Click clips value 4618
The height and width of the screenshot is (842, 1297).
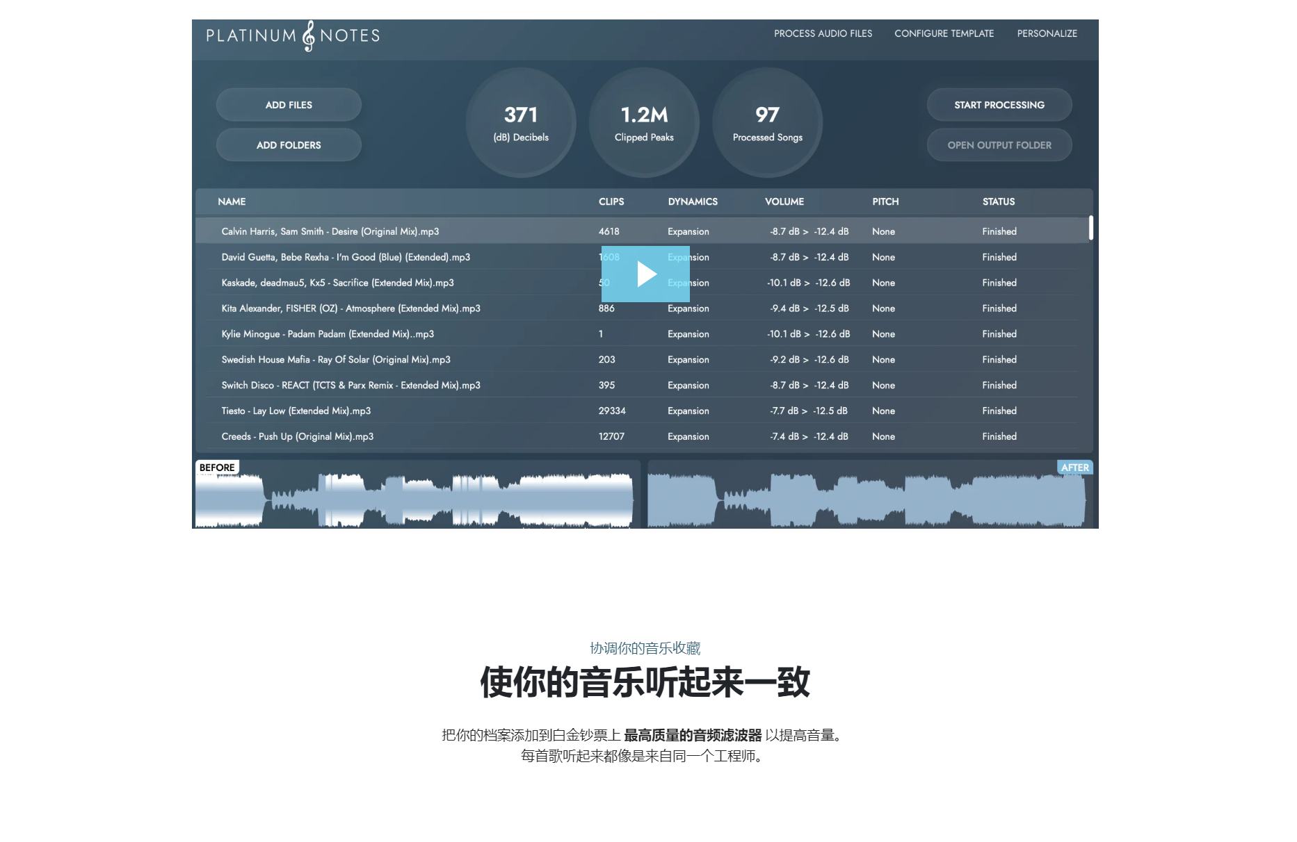[609, 231]
